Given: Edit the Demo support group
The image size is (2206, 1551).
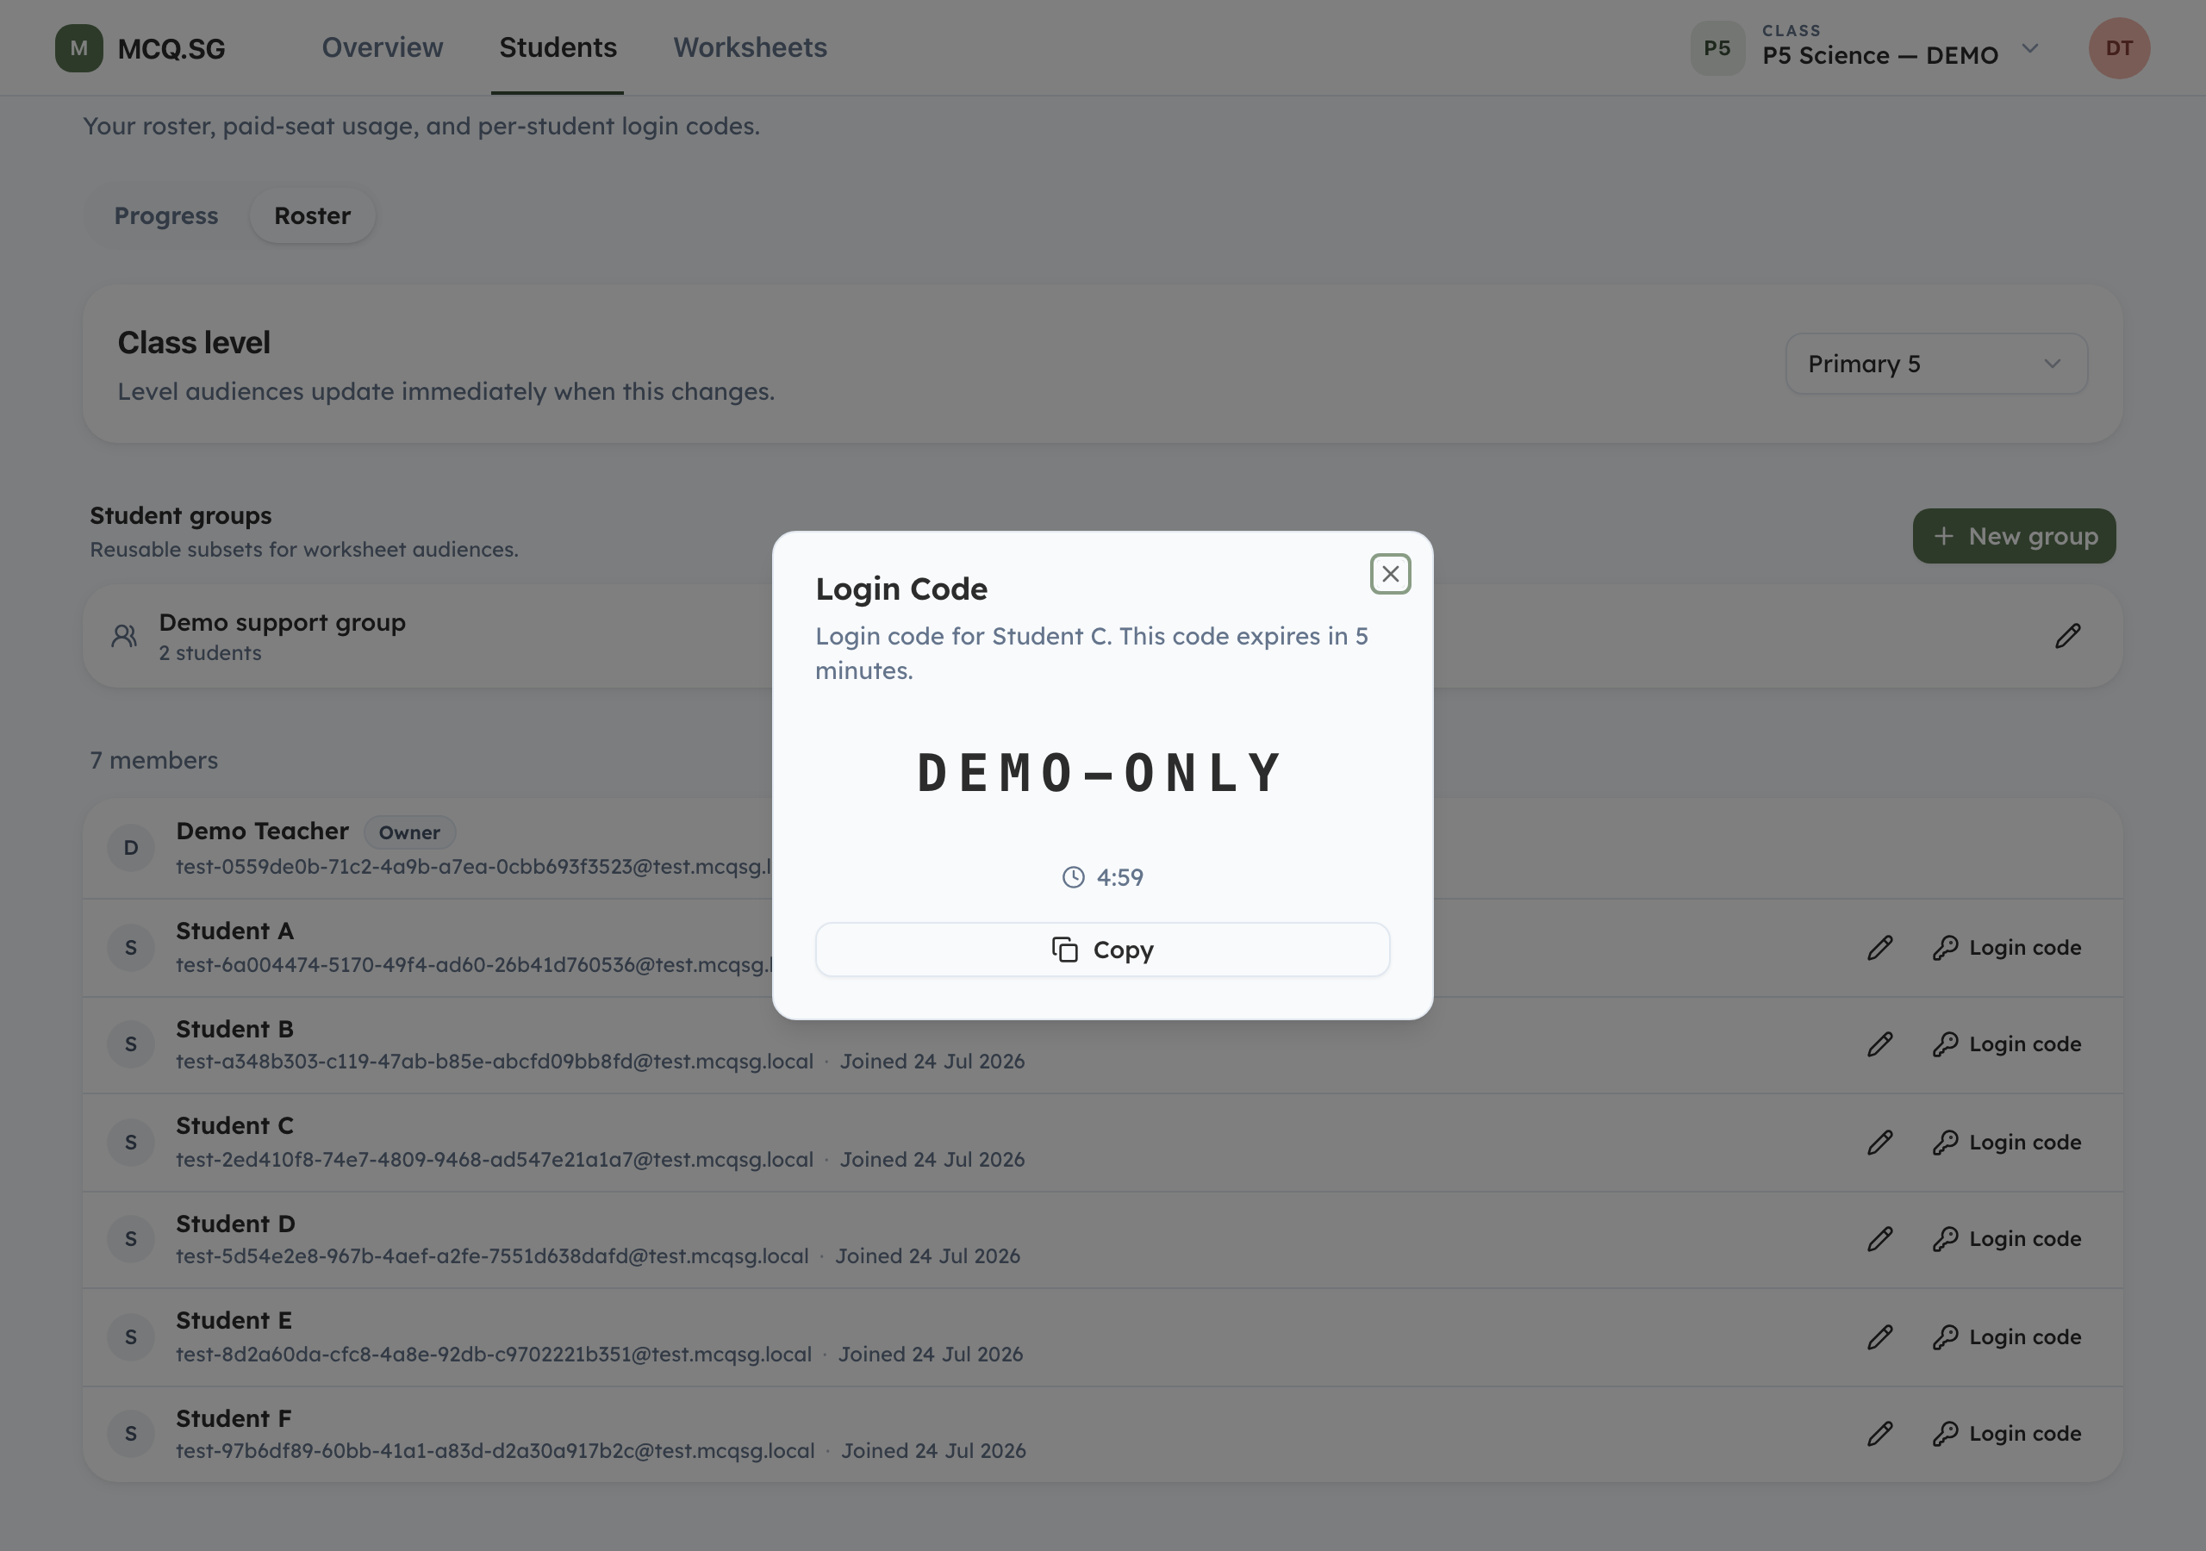Looking at the screenshot, I should (x=2067, y=635).
